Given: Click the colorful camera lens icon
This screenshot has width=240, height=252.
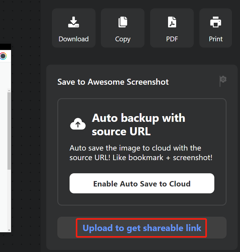Looking at the screenshot, I should click(3, 56).
